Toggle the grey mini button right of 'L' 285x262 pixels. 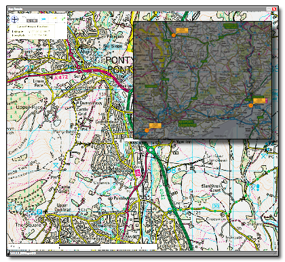coord(35,20)
